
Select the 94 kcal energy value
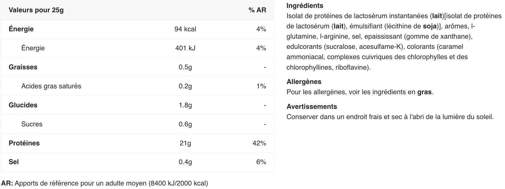coord(185,29)
